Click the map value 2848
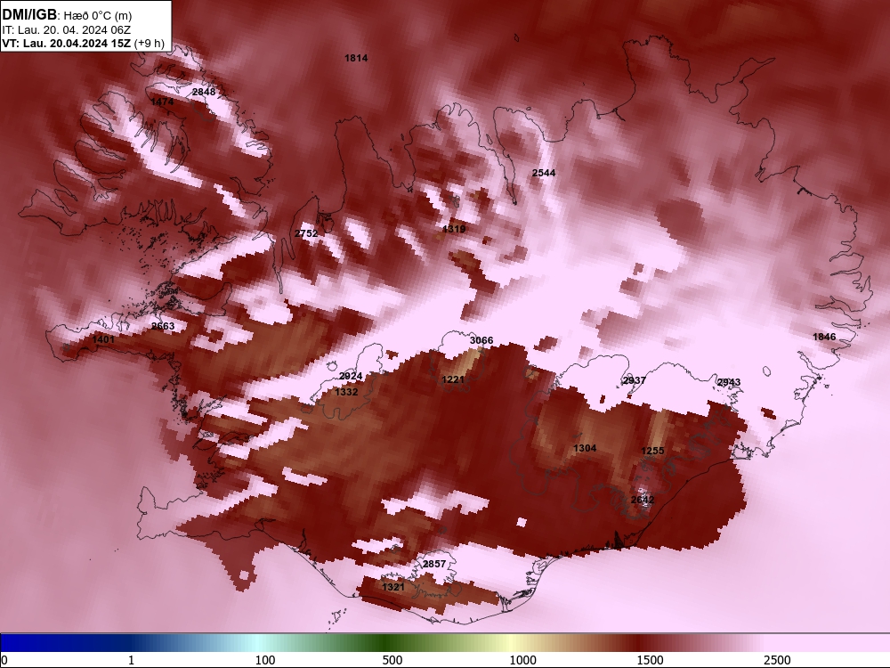Image resolution: width=890 pixels, height=668 pixels. point(204,92)
